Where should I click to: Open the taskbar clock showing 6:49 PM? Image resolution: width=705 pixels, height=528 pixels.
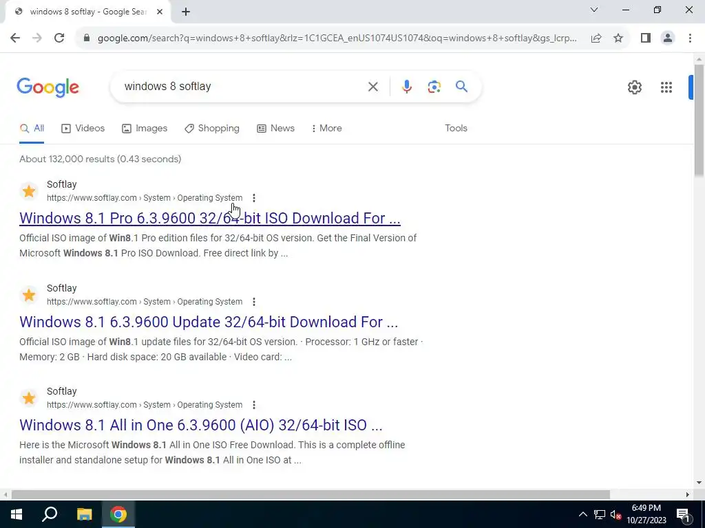click(646, 514)
